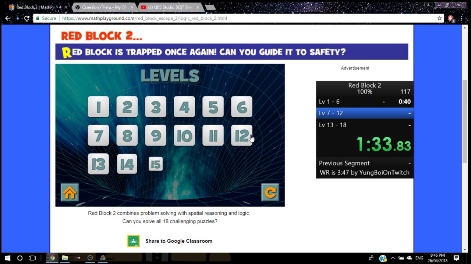
Task: Select level 3 tile
Action: tap(156, 107)
